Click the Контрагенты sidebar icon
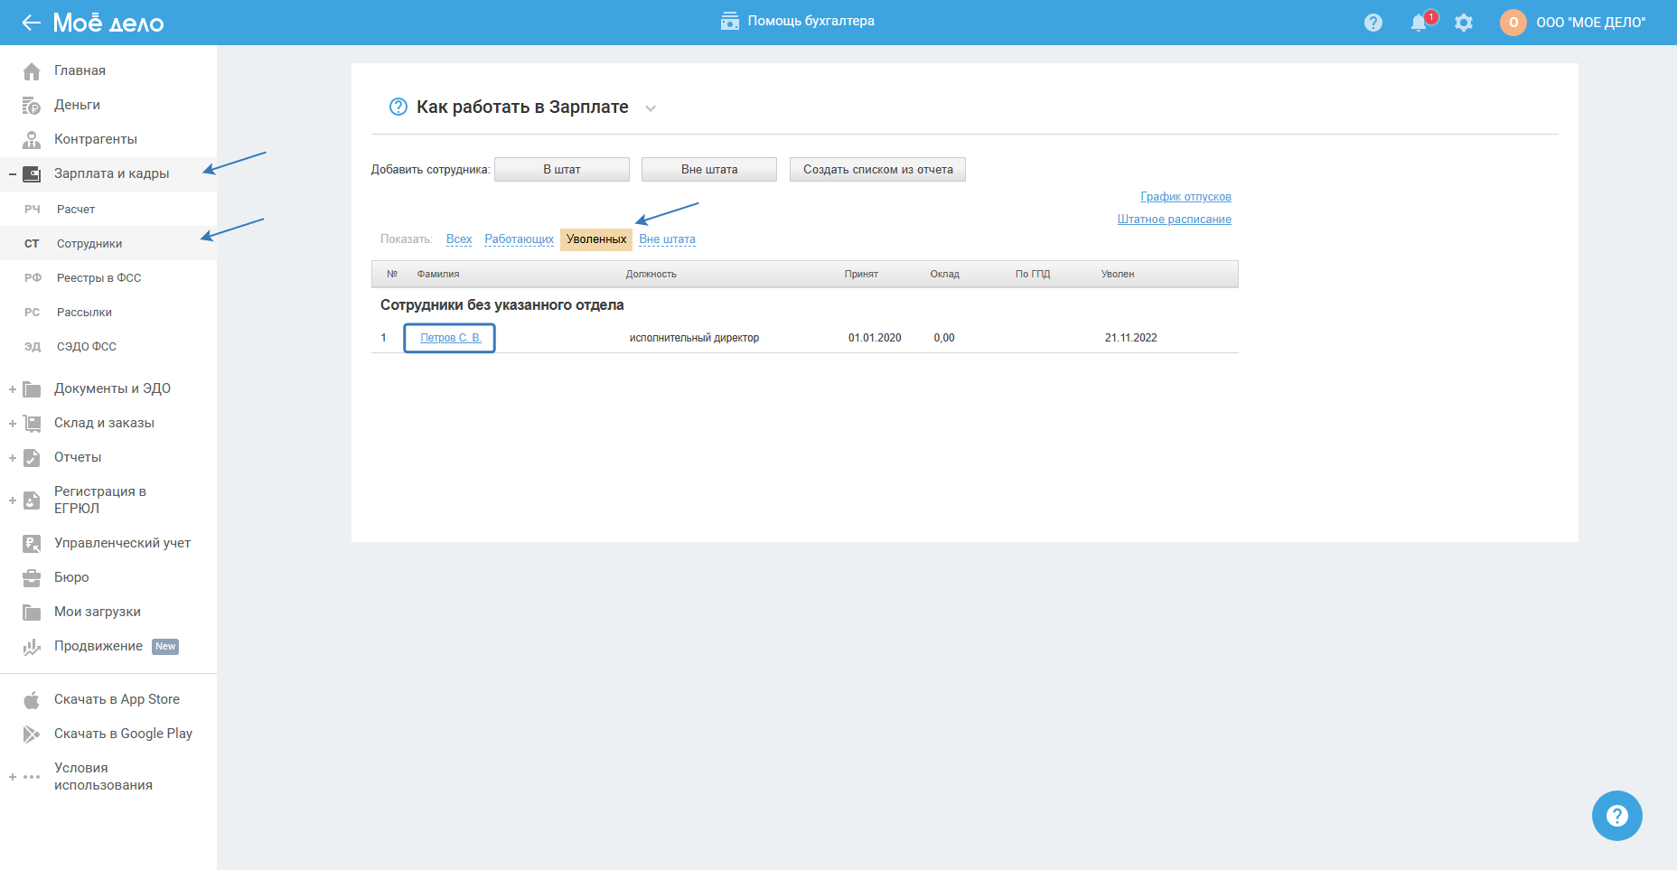The width and height of the screenshot is (1677, 870). pyautogui.click(x=32, y=139)
